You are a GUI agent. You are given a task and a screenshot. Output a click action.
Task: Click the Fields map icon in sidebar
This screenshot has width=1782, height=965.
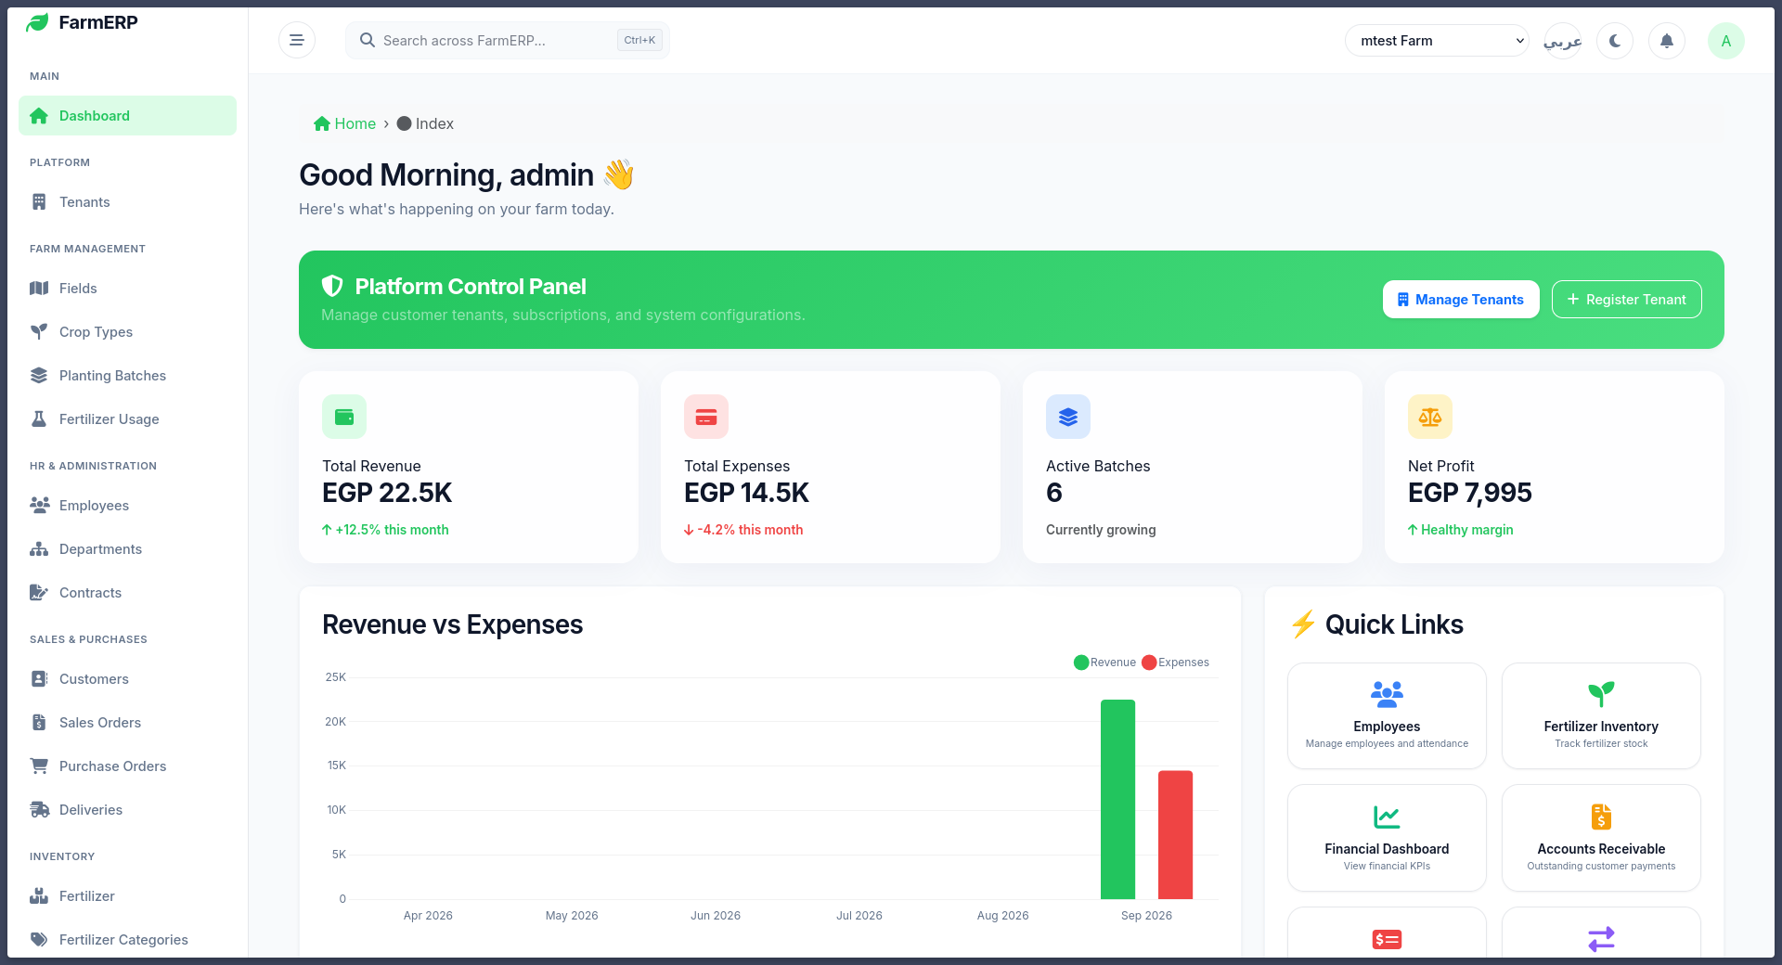(39, 289)
